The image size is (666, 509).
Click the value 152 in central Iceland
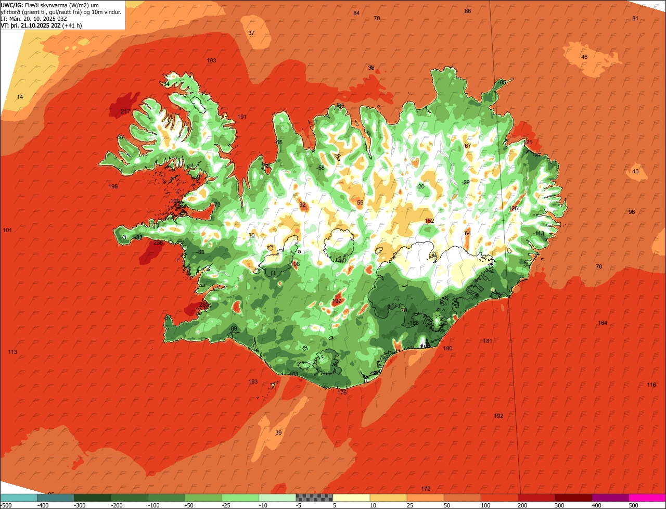point(429,221)
